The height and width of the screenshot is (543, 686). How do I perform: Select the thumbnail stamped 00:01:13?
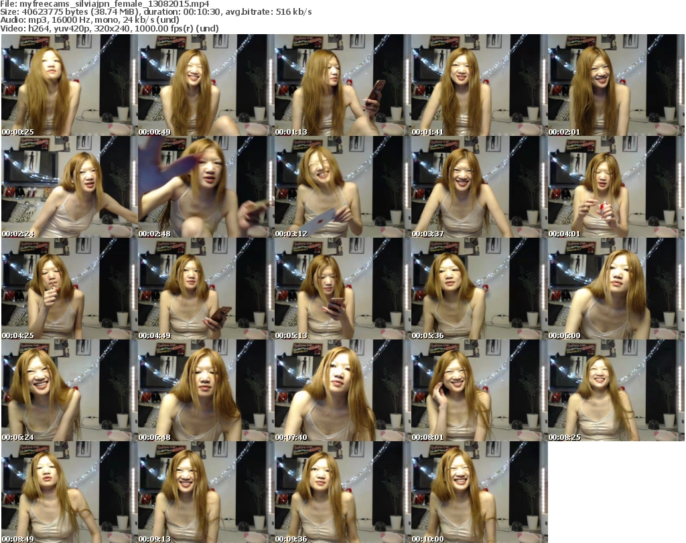(342, 85)
